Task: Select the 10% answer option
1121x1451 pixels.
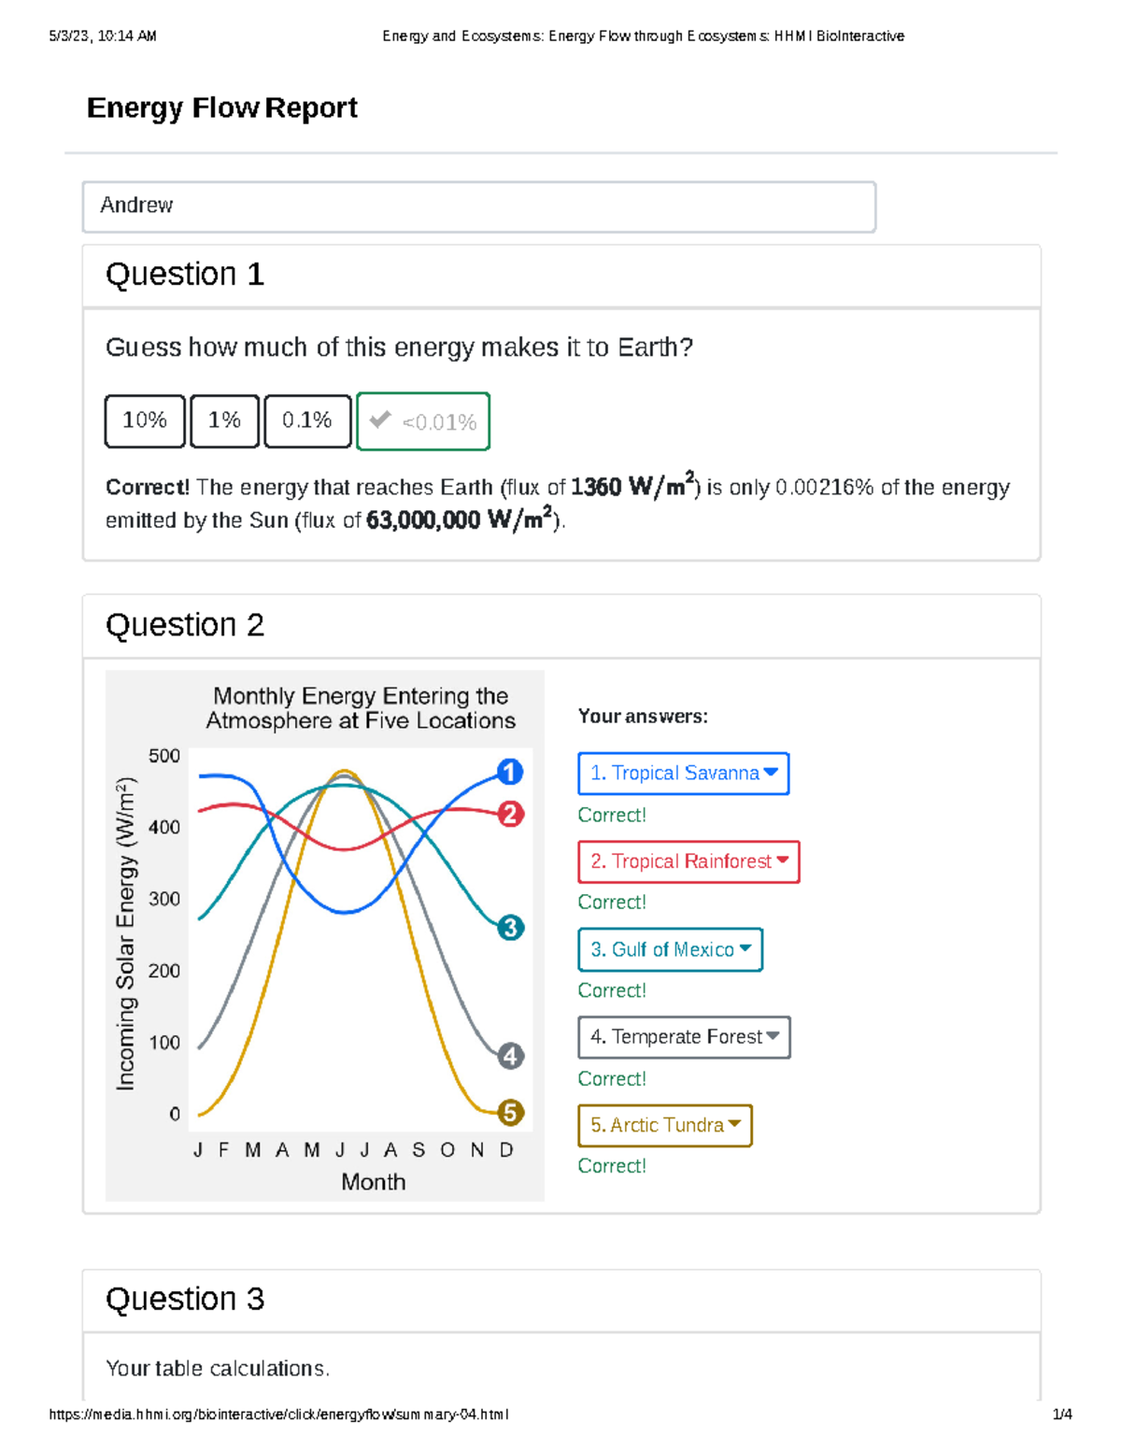Action: (x=145, y=420)
